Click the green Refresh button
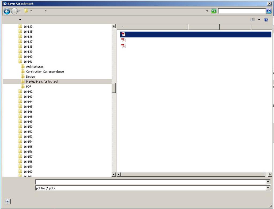Screen dimensions: 274x209 click(214, 11)
